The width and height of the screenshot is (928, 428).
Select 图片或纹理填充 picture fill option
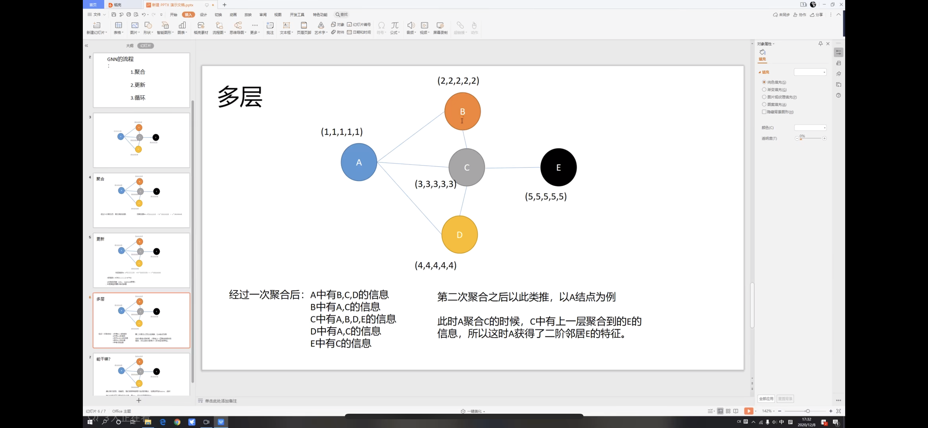click(779, 97)
